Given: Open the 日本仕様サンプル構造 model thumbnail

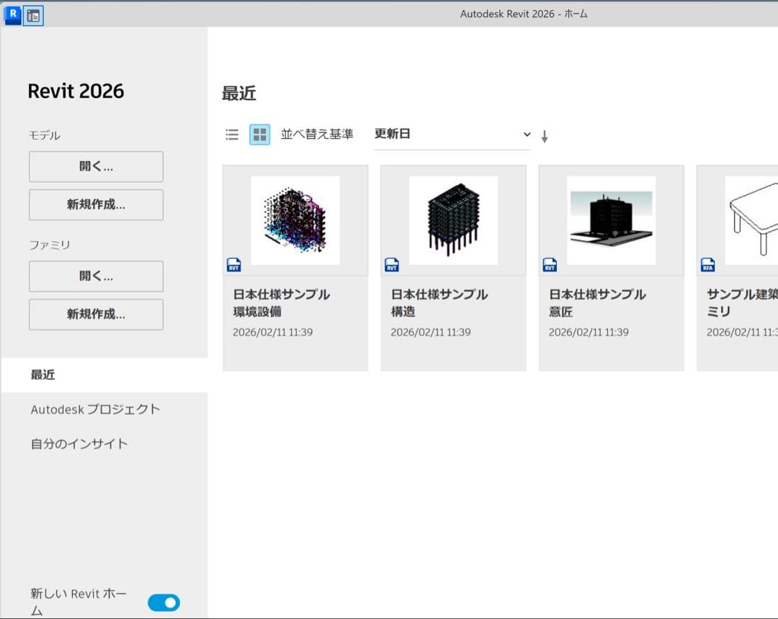Looking at the screenshot, I should point(452,220).
